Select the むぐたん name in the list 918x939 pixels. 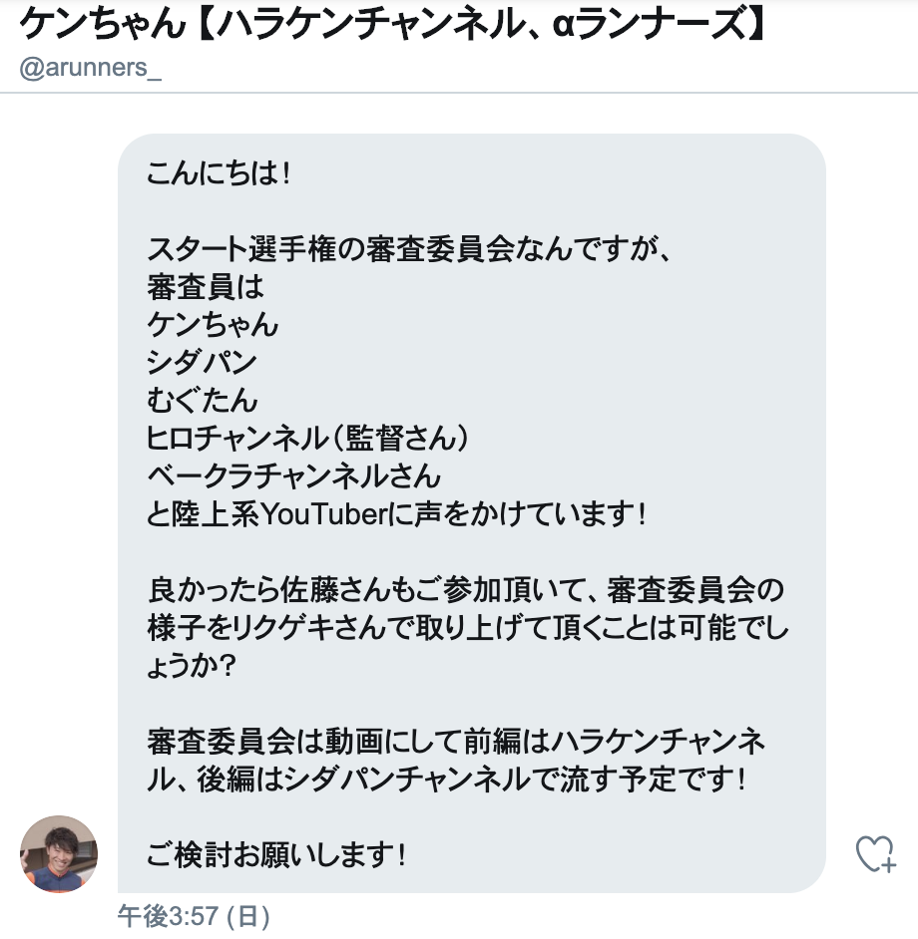pos(203,400)
